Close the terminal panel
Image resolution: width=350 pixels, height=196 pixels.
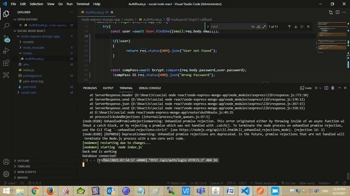pos(345,88)
